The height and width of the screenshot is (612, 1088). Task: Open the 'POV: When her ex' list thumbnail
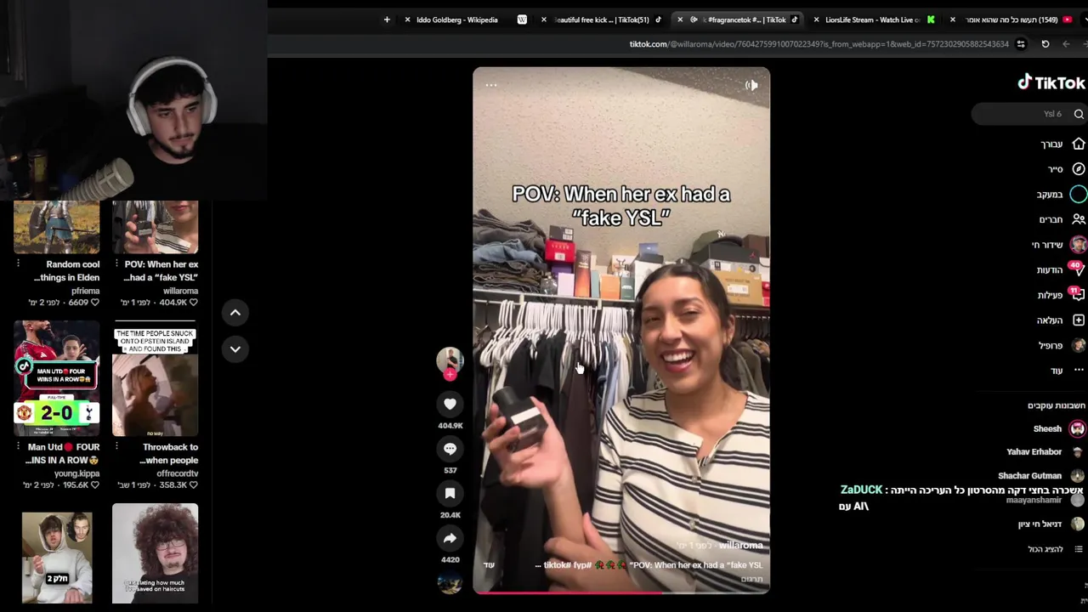coord(155,227)
